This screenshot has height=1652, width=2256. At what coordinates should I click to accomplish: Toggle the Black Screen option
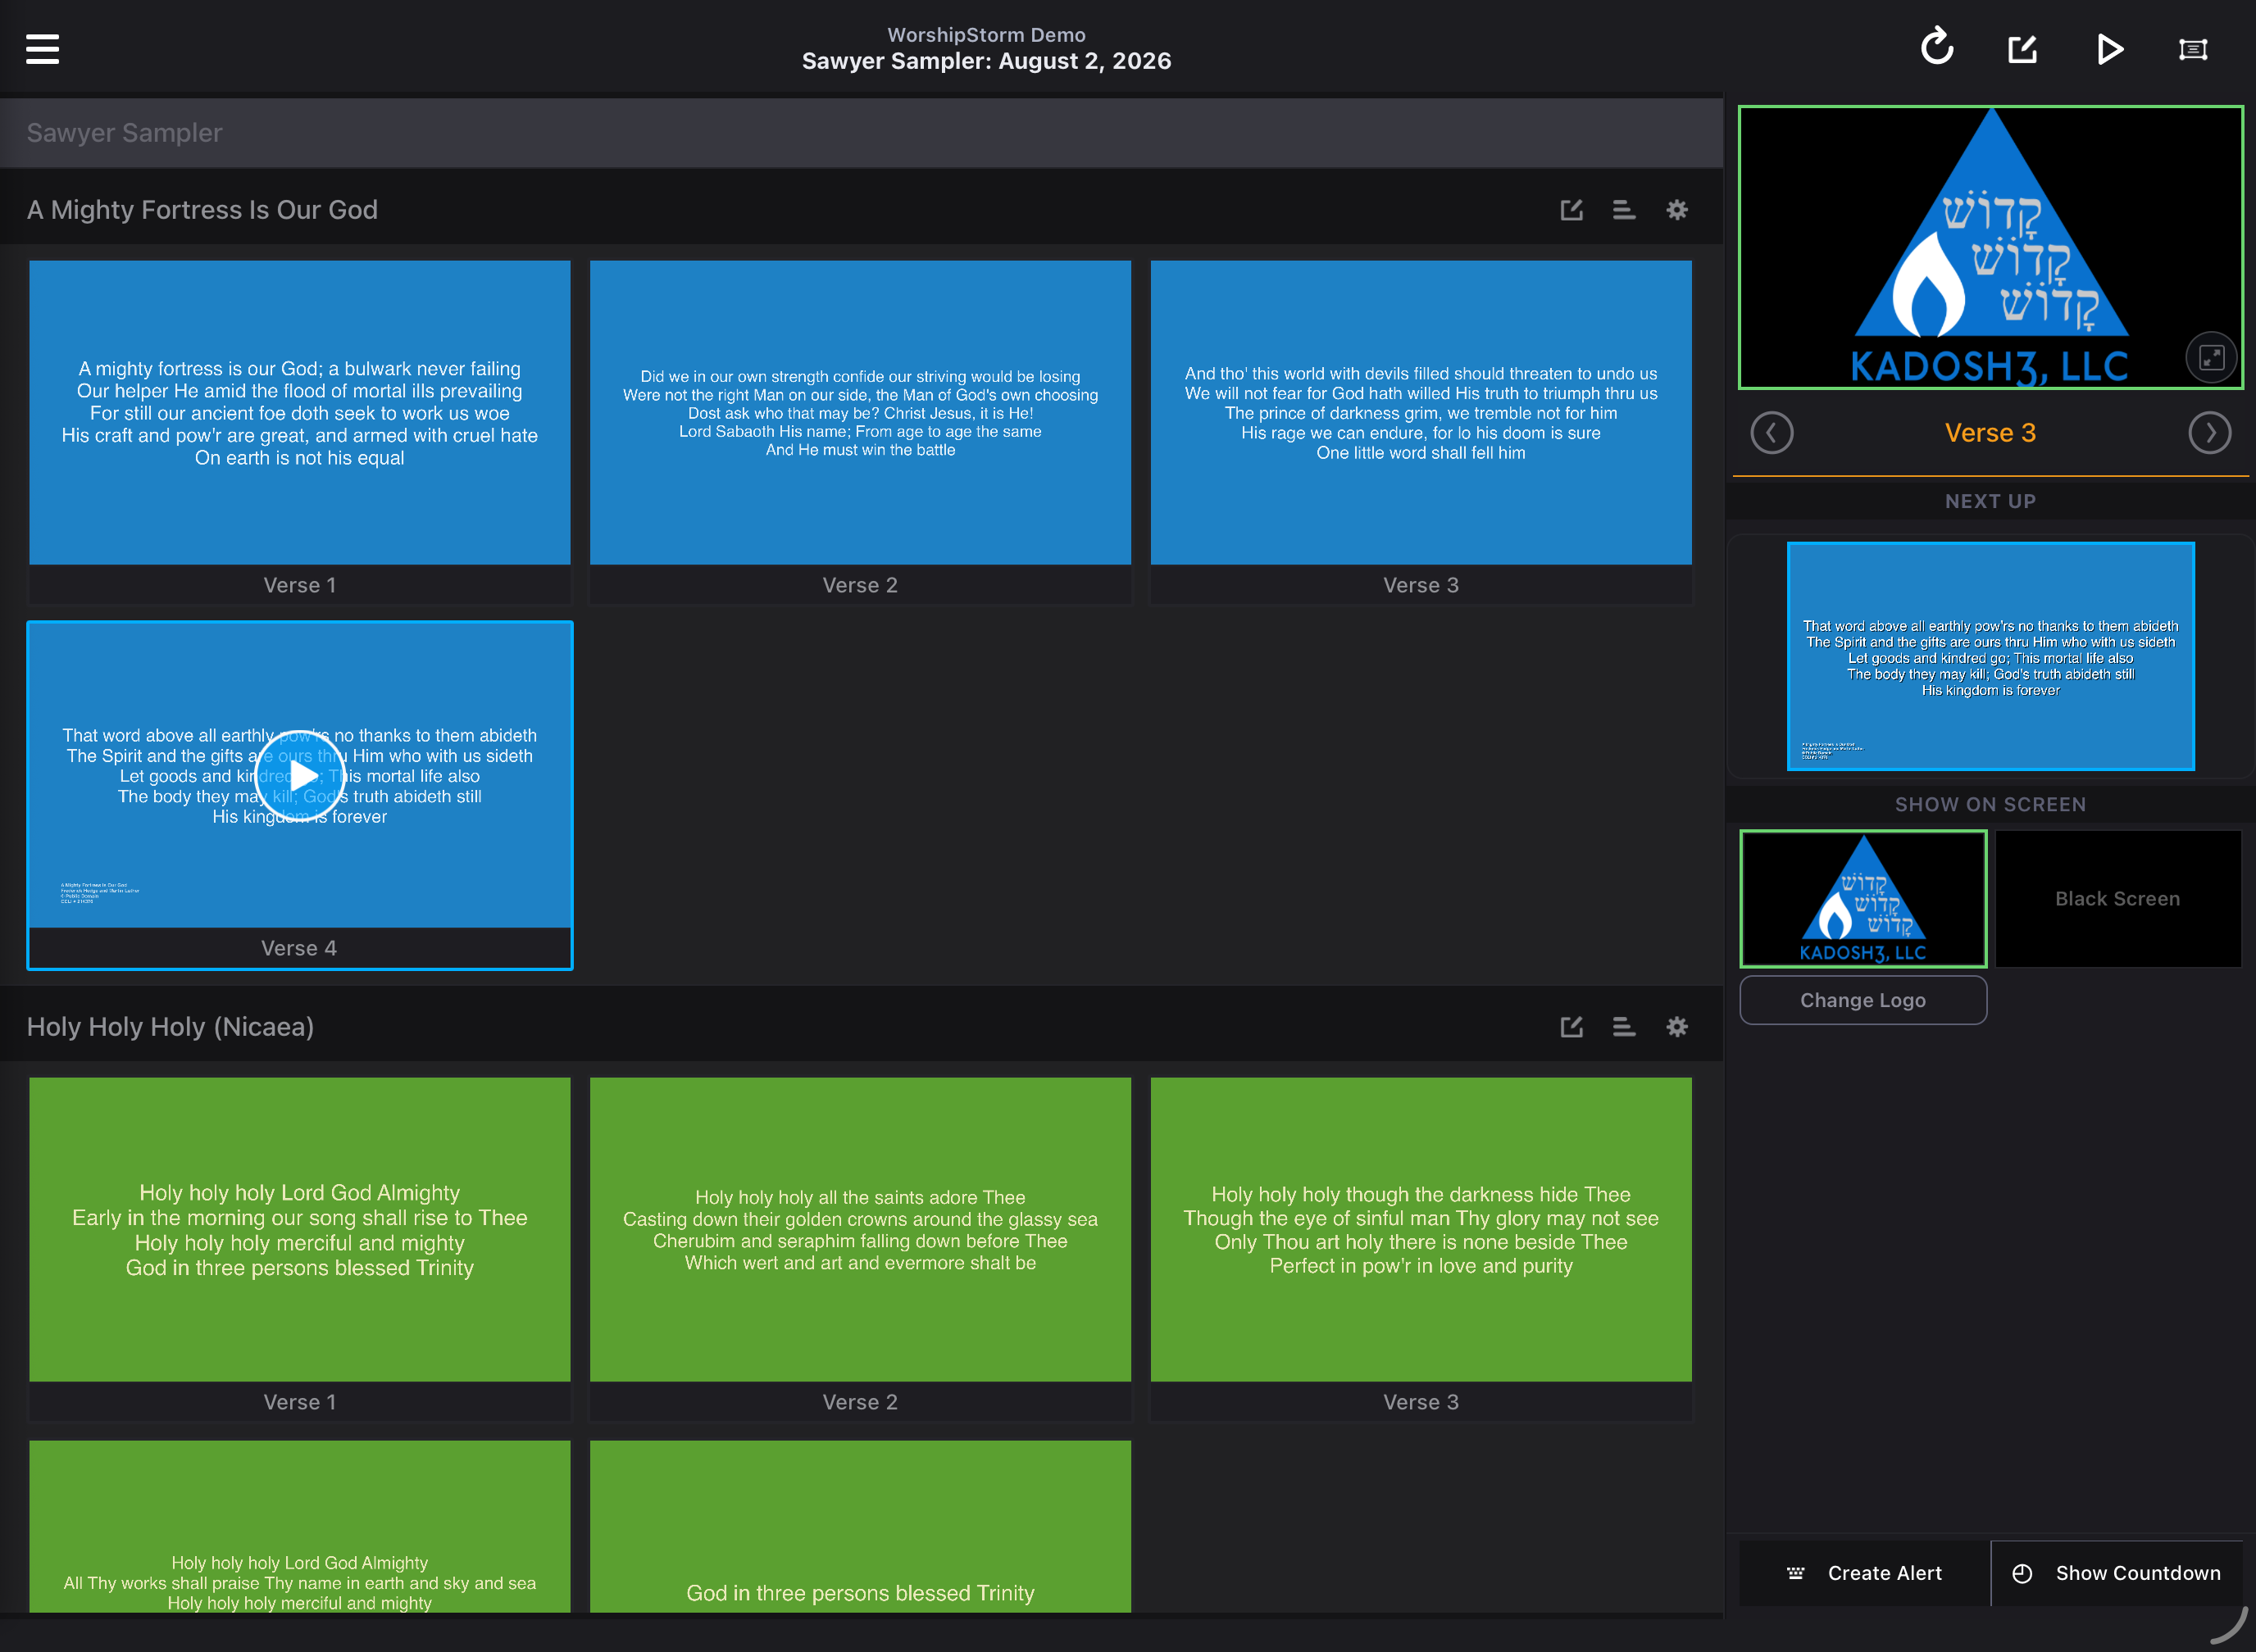(x=2118, y=898)
